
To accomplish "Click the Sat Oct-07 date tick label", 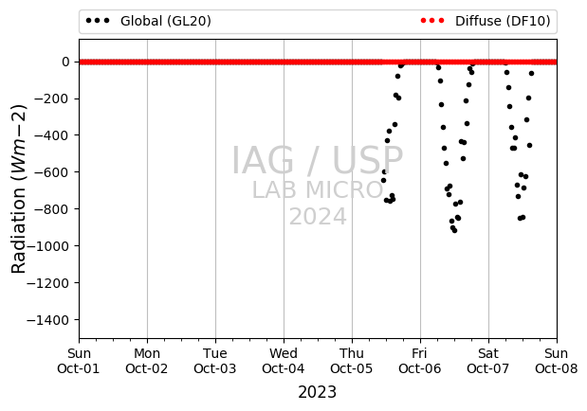I will tap(488, 361).
